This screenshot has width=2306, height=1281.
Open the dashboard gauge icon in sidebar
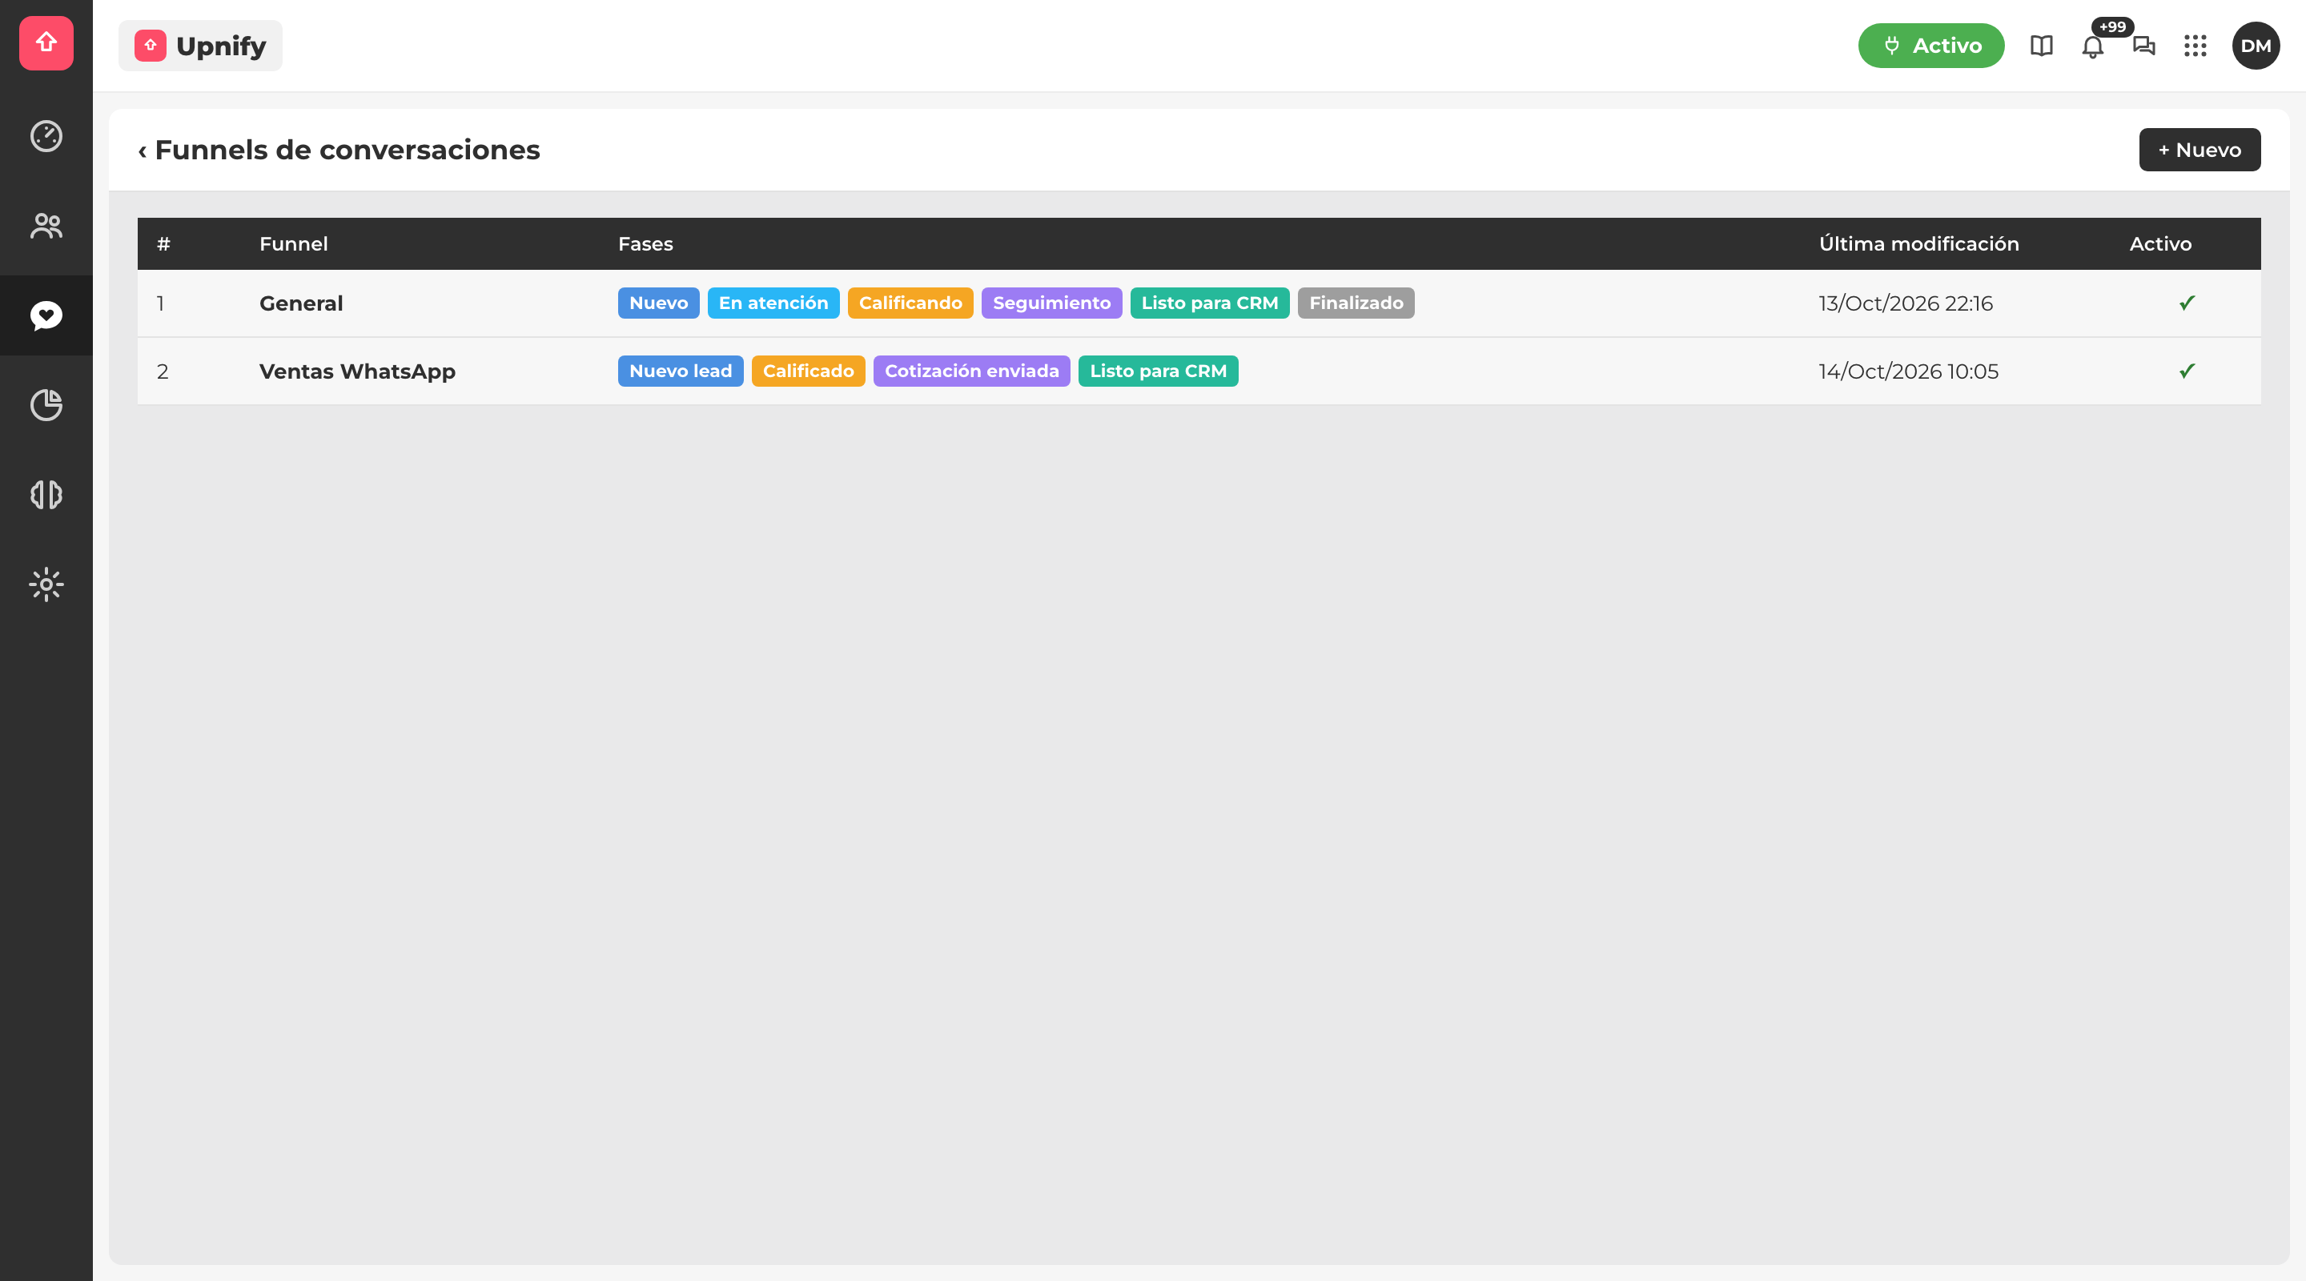[x=46, y=136]
